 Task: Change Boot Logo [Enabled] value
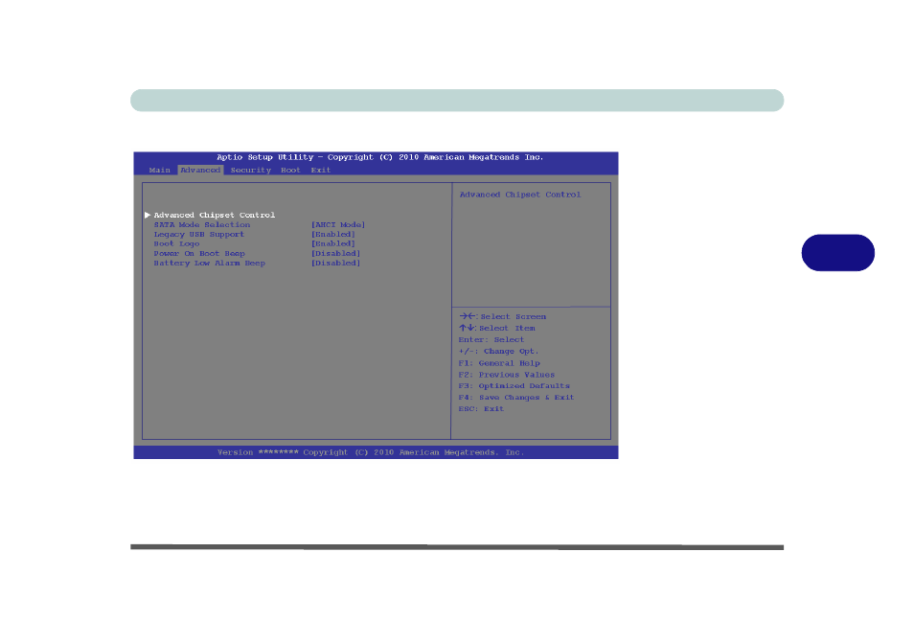coord(332,244)
